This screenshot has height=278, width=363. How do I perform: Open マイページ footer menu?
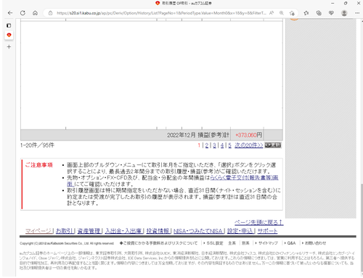coord(39,231)
